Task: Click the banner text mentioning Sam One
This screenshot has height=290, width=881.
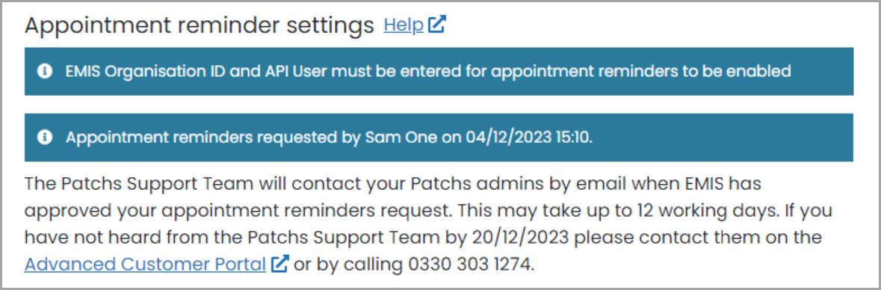Action: [329, 137]
